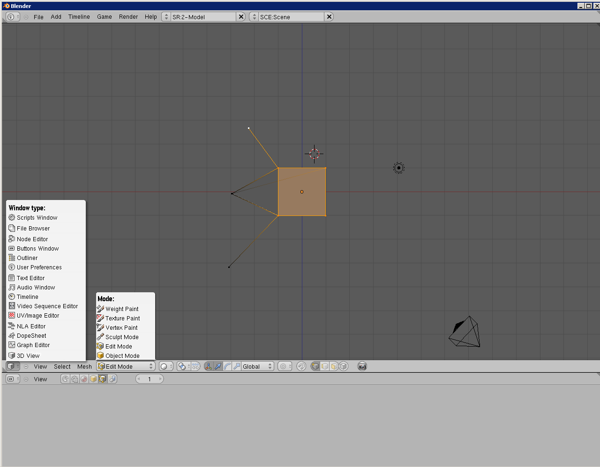Toggle the 3D transform manipulator
This screenshot has height=467, width=600.
(208, 366)
